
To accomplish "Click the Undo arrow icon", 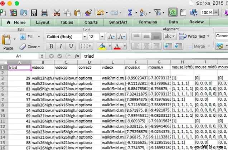I will (x=101, y=13).
